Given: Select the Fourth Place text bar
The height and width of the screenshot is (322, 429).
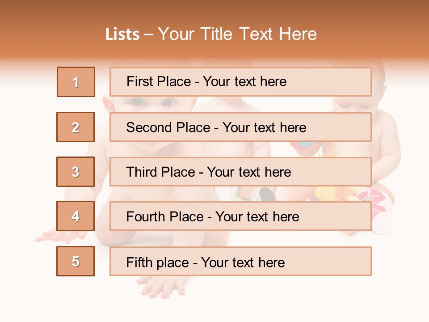Looking at the screenshot, I should (240, 216).
